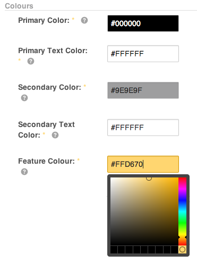This screenshot has width=197, height=263.
Task: Choose the first black swatch in palette row
Action: [x=114, y=250]
